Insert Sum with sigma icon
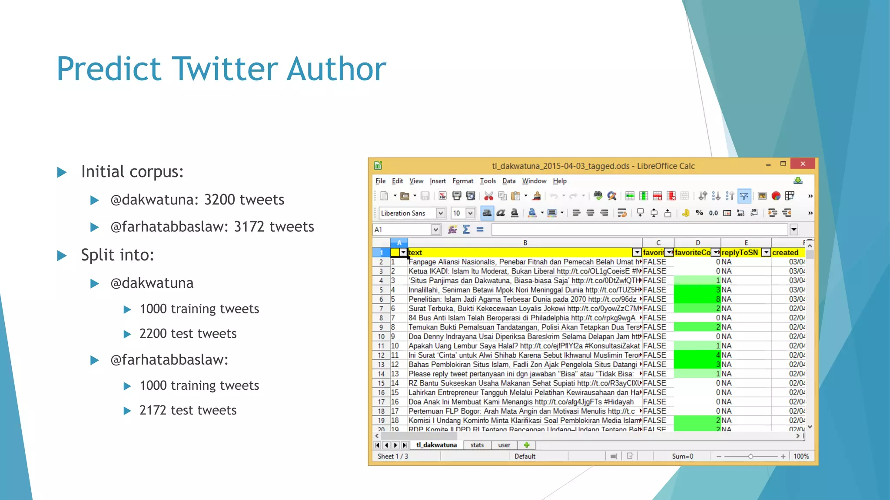 [x=466, y=230]
